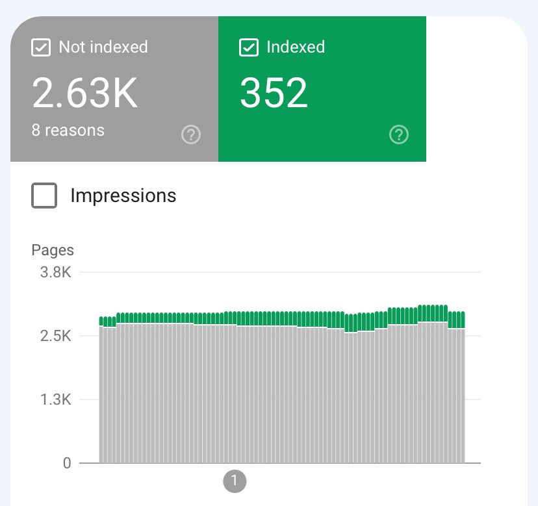
Task: Click the Impressions label text
Action: coord(123,196)
